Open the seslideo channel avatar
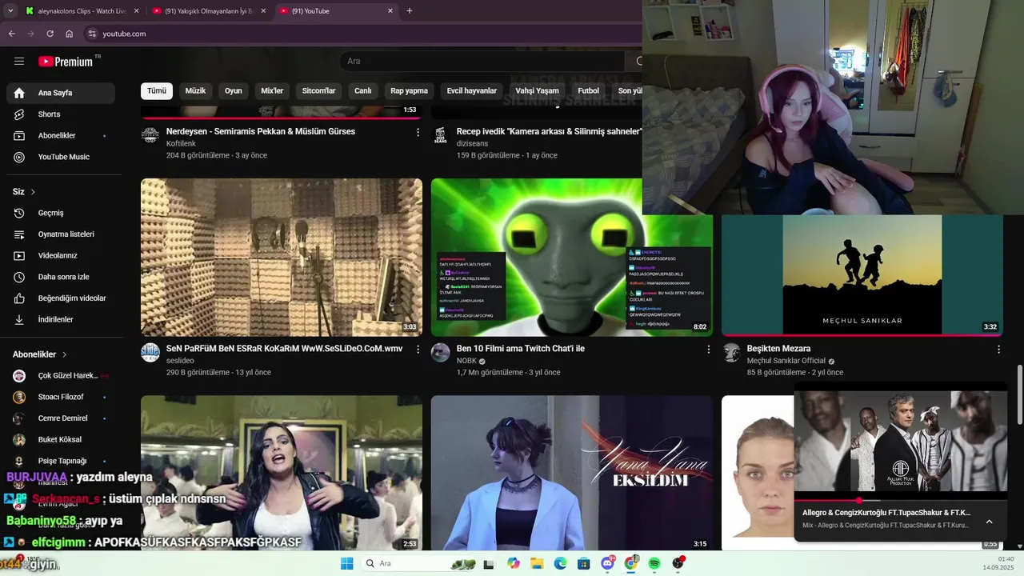Viewport: 1024px width, 576px height. coord(150,352)
